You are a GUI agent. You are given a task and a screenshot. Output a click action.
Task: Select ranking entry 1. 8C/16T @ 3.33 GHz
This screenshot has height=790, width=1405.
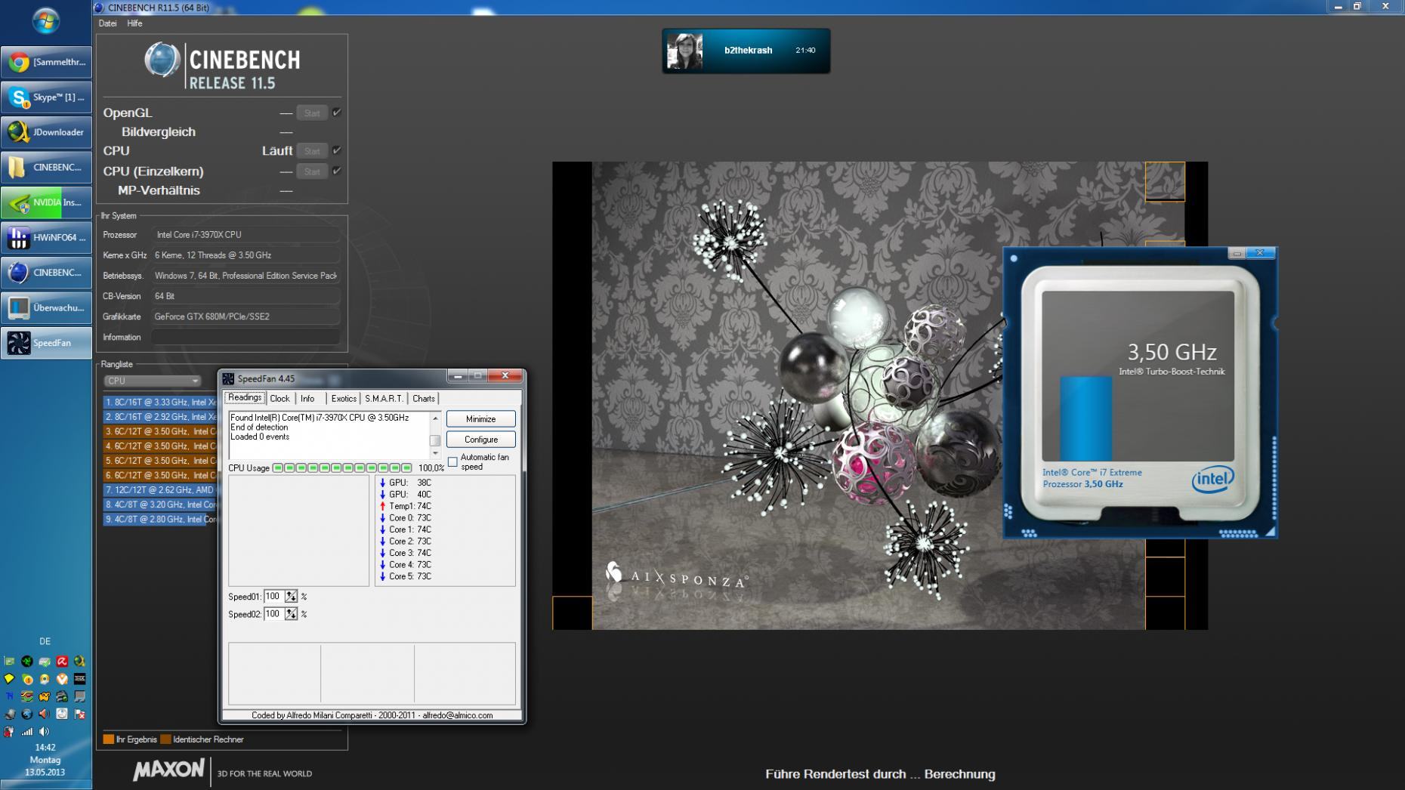coord(160,403)
